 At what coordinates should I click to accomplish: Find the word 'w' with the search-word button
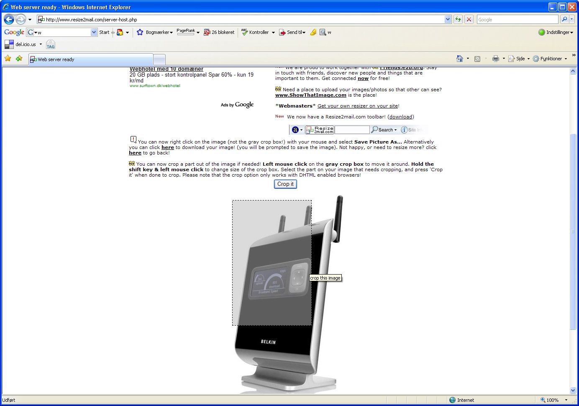[x=325, y=32]
